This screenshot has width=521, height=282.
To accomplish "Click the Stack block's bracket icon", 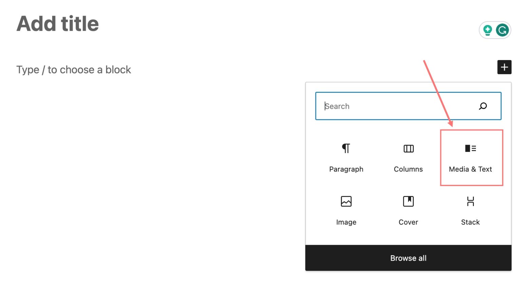I will (x=471, y=201).
